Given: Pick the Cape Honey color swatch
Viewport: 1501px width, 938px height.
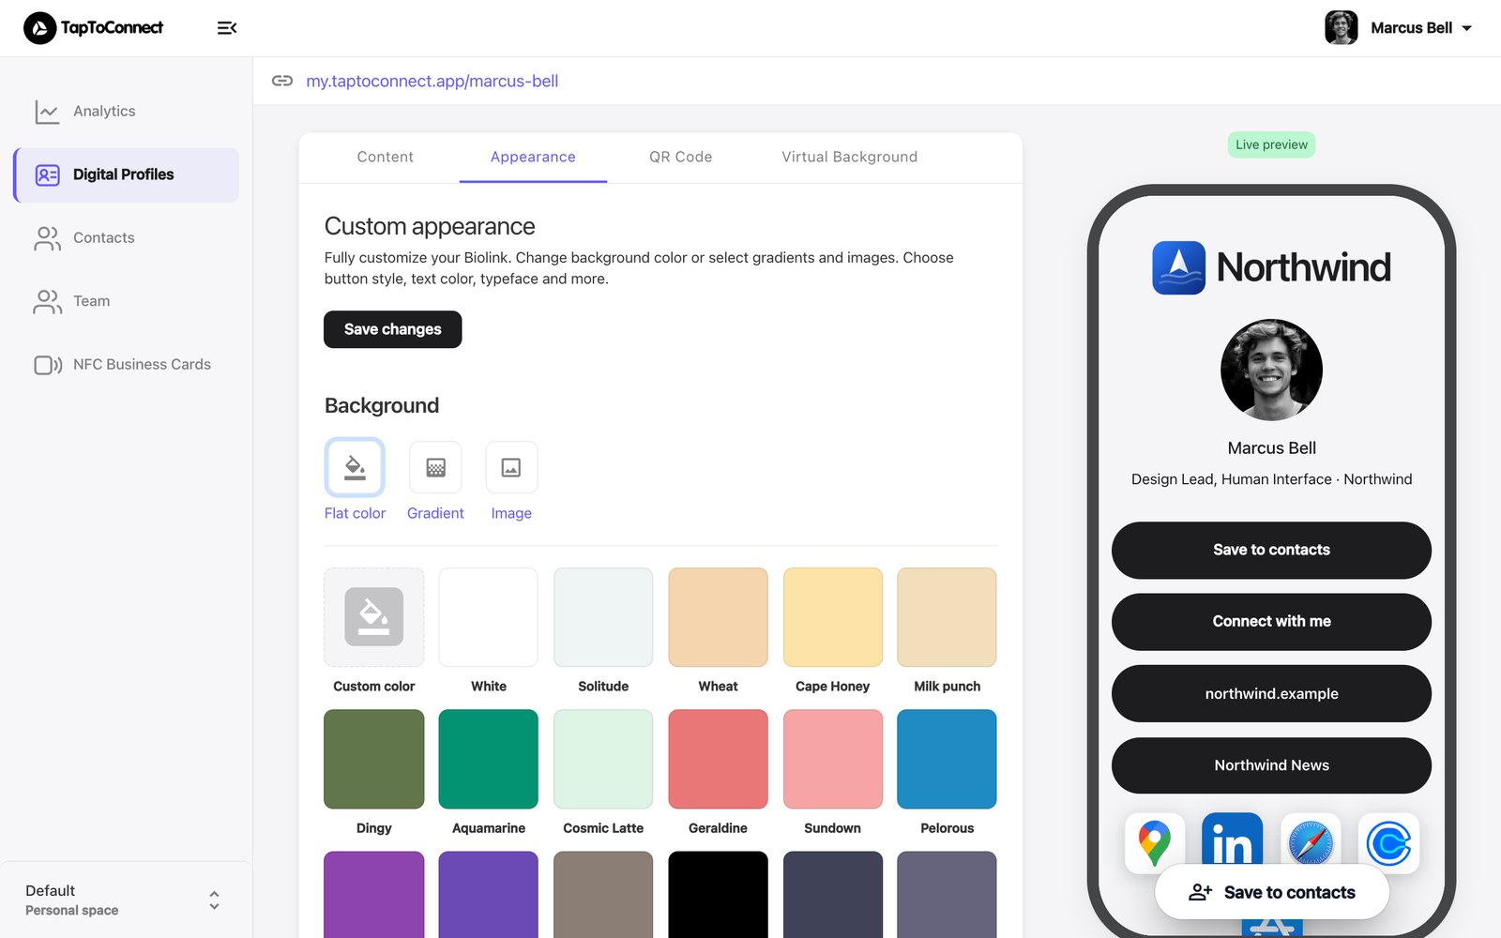Looking at the screenshot, I should (833, 617).
